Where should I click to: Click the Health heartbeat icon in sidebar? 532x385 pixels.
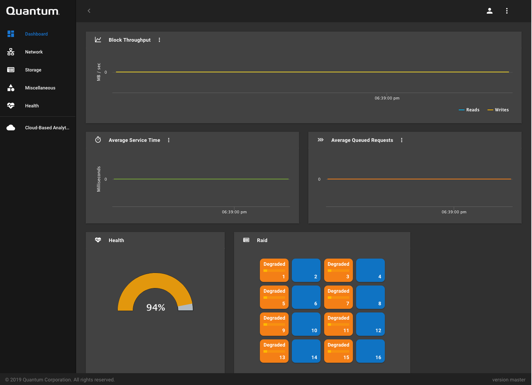coord(11,106)
